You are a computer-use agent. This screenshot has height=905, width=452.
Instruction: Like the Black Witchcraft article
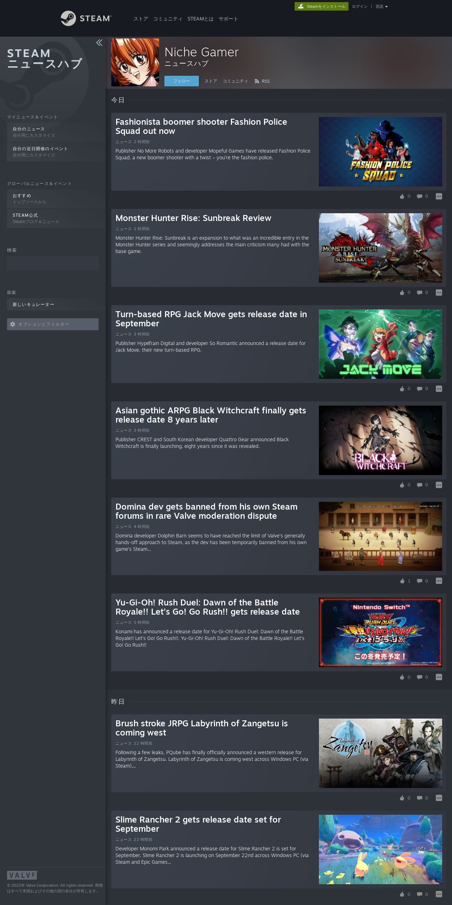pyautogui.click(x=402, y=485)
